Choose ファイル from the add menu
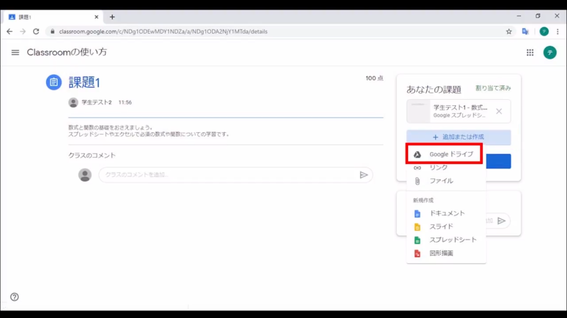This screenshot has width=567, height=318. tap(446, 181)
